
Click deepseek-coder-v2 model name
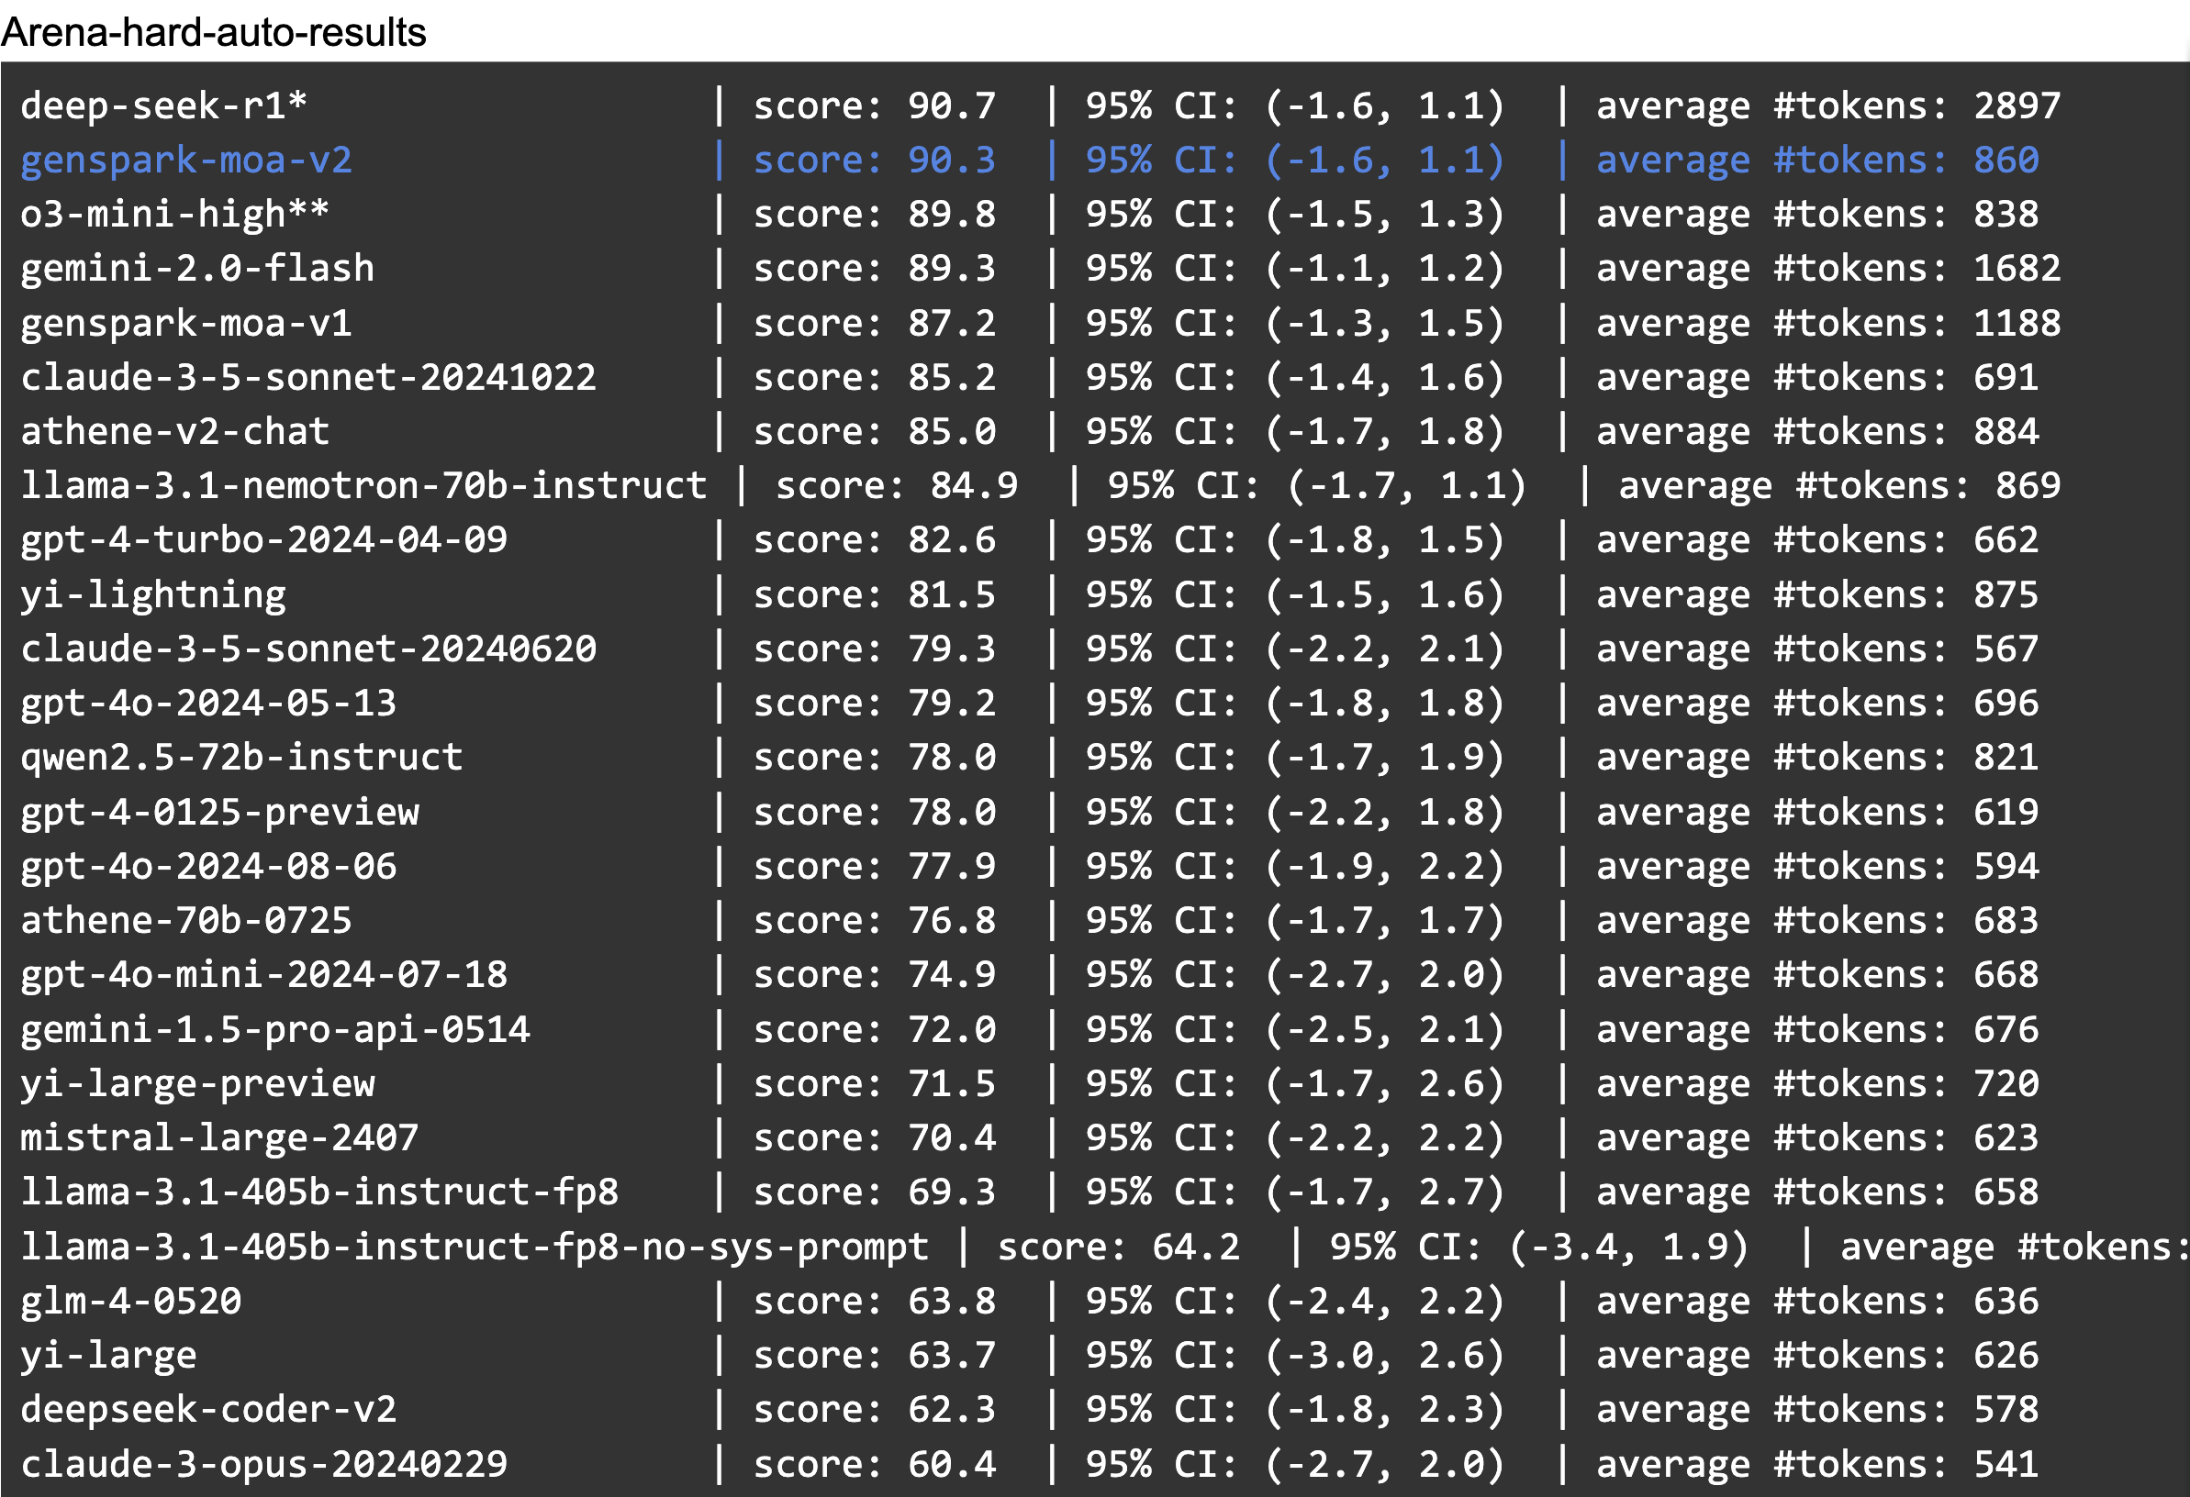(x=208, y=1410)
